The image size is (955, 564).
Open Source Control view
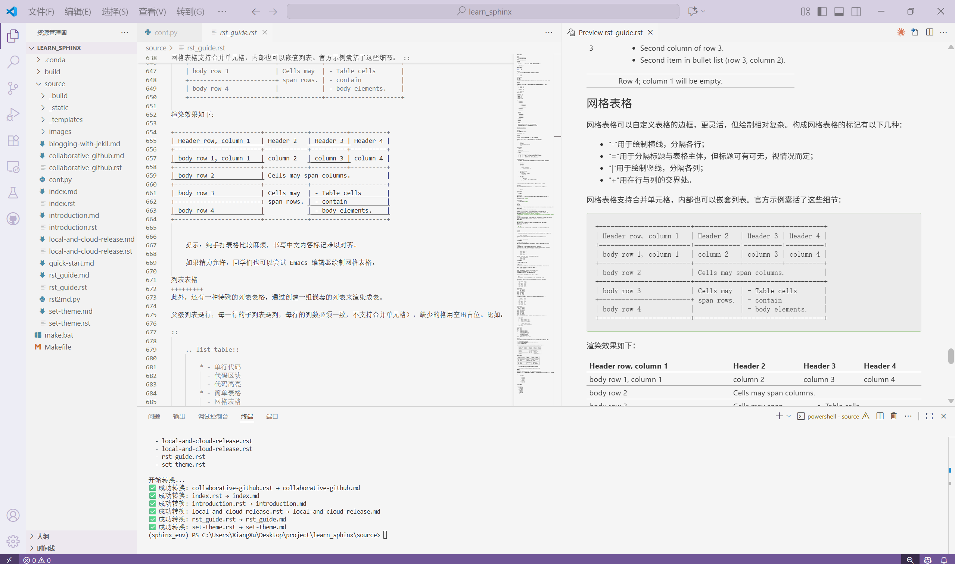(x=13, y=88)
